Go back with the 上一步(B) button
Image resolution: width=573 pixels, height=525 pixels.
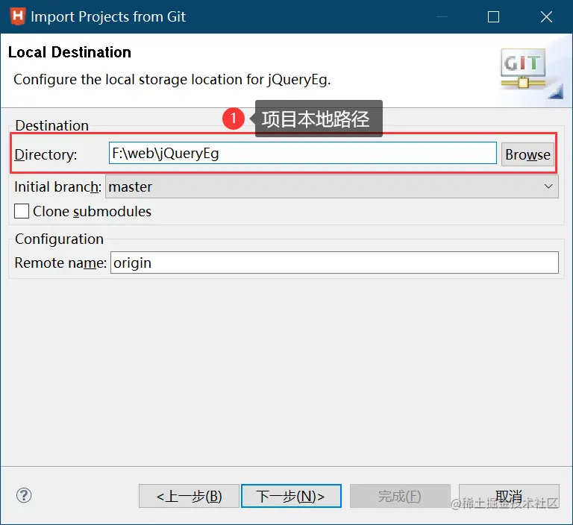coord(189,496)
